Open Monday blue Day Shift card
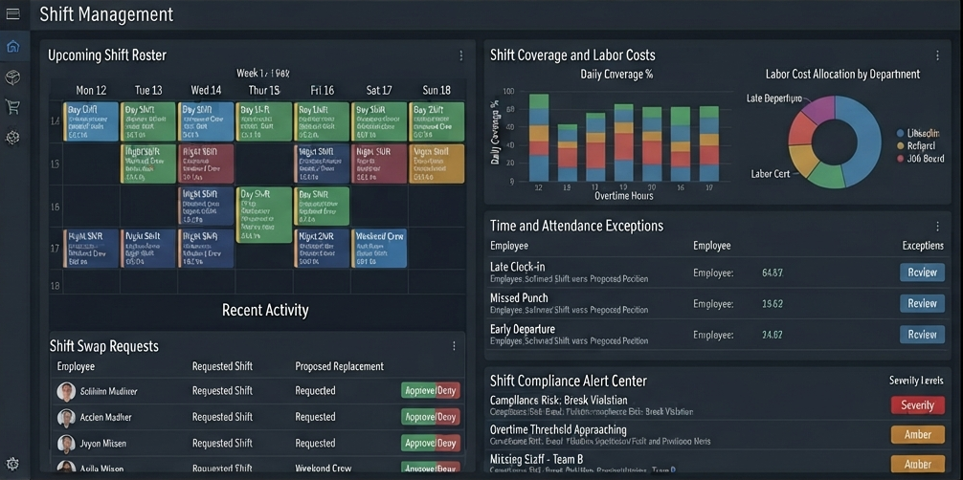 [91, 121]
